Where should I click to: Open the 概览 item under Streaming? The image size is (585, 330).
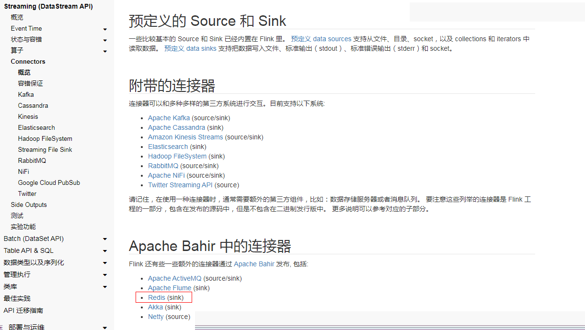click(17, 17)
